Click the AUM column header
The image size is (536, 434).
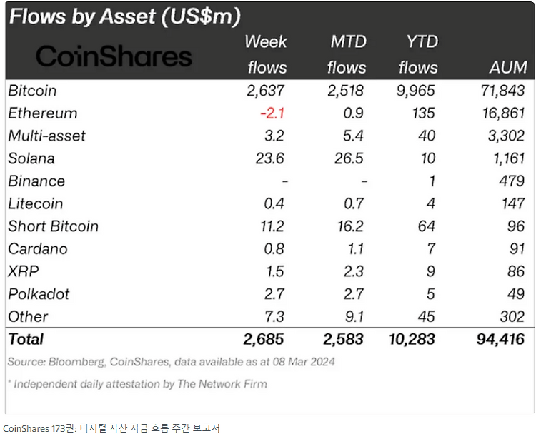click(508, 67)
